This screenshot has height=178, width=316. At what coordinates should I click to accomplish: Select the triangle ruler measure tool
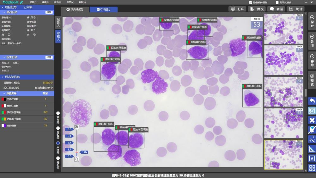tap(312, 149)
